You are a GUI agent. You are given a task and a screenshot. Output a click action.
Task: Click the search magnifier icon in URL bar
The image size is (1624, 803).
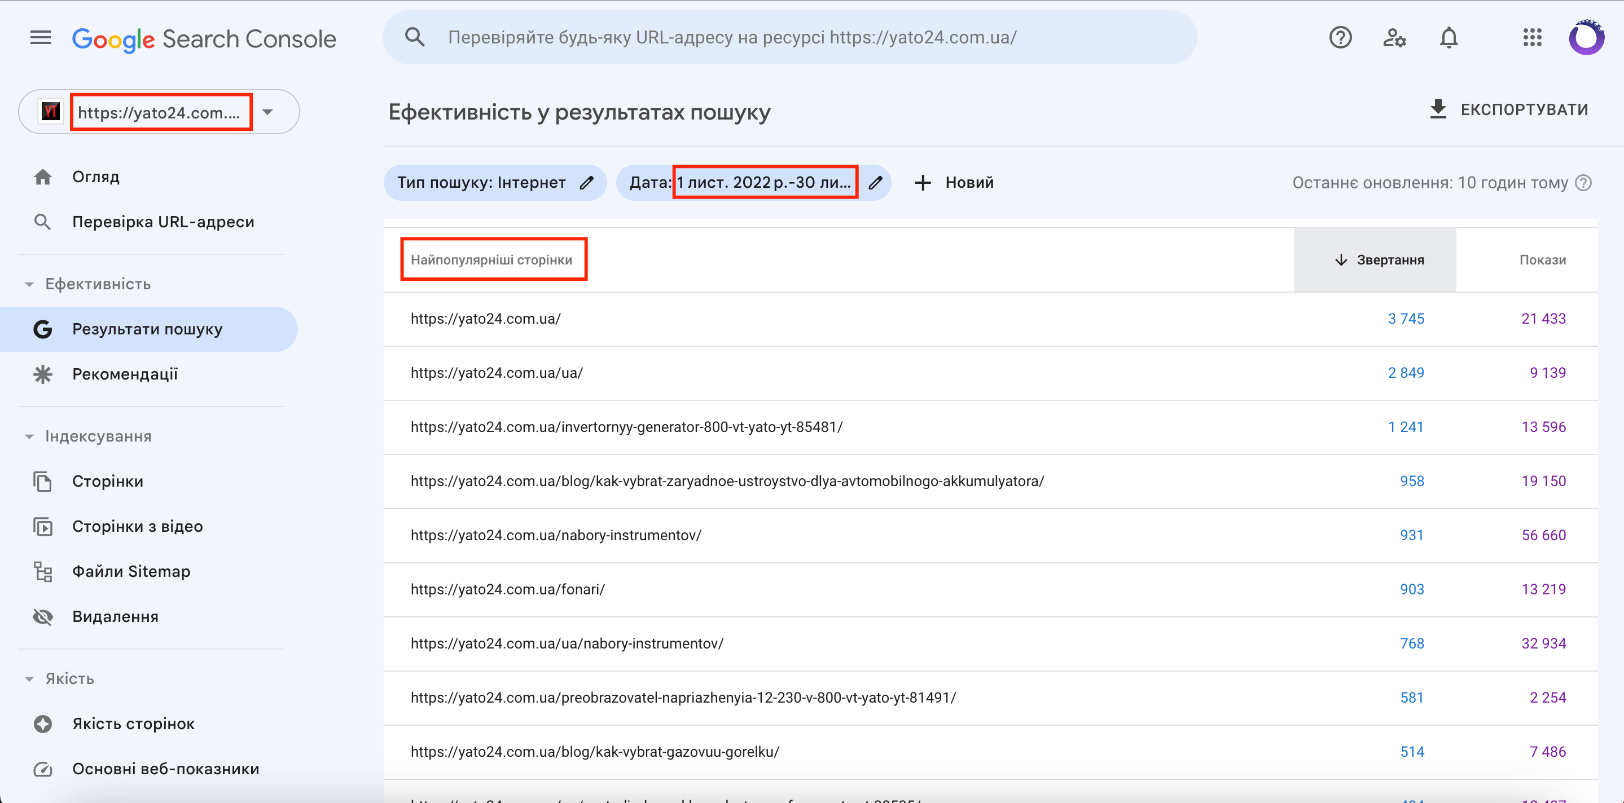[x=414, y=37]
